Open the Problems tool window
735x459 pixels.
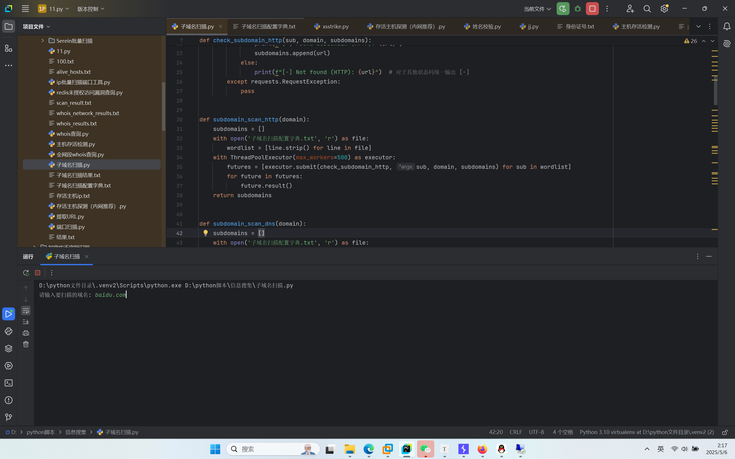click(9, 400)
